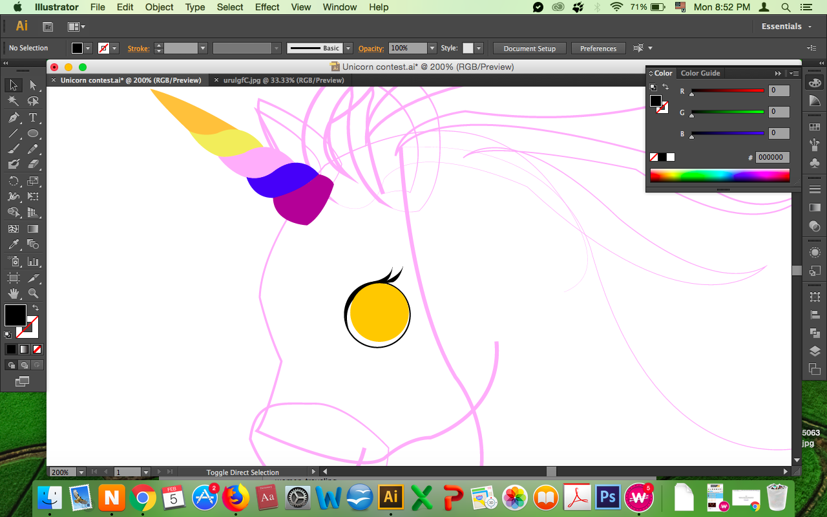Open the Layers panel from the dock
Viewport: 827px width, 517px height.
coord(815,352)
